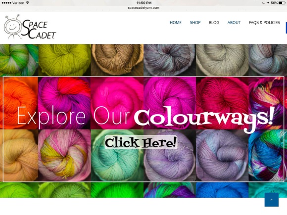This screenshot has width=287, height=215.
Task: Go to the BLOG page
Action: 214,22
